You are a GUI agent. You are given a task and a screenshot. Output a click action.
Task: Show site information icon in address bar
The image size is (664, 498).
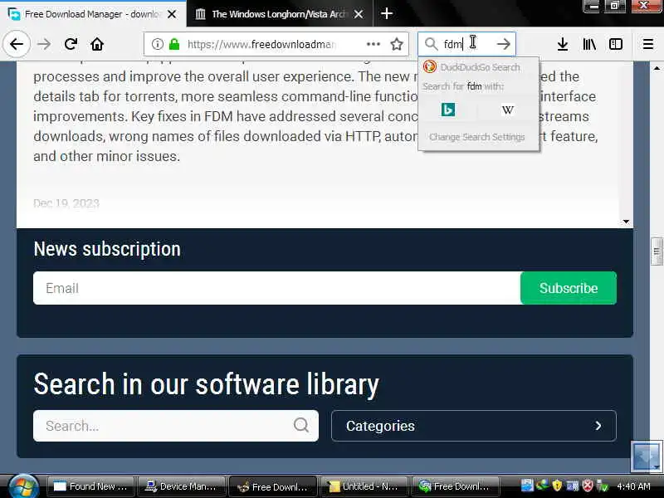(157, 44)
